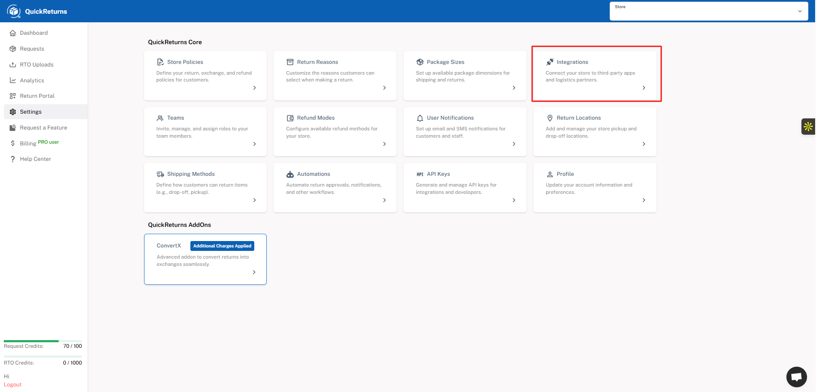
Task: Click the Additional Charges Applied badge
Action: (x=222, y=246)
